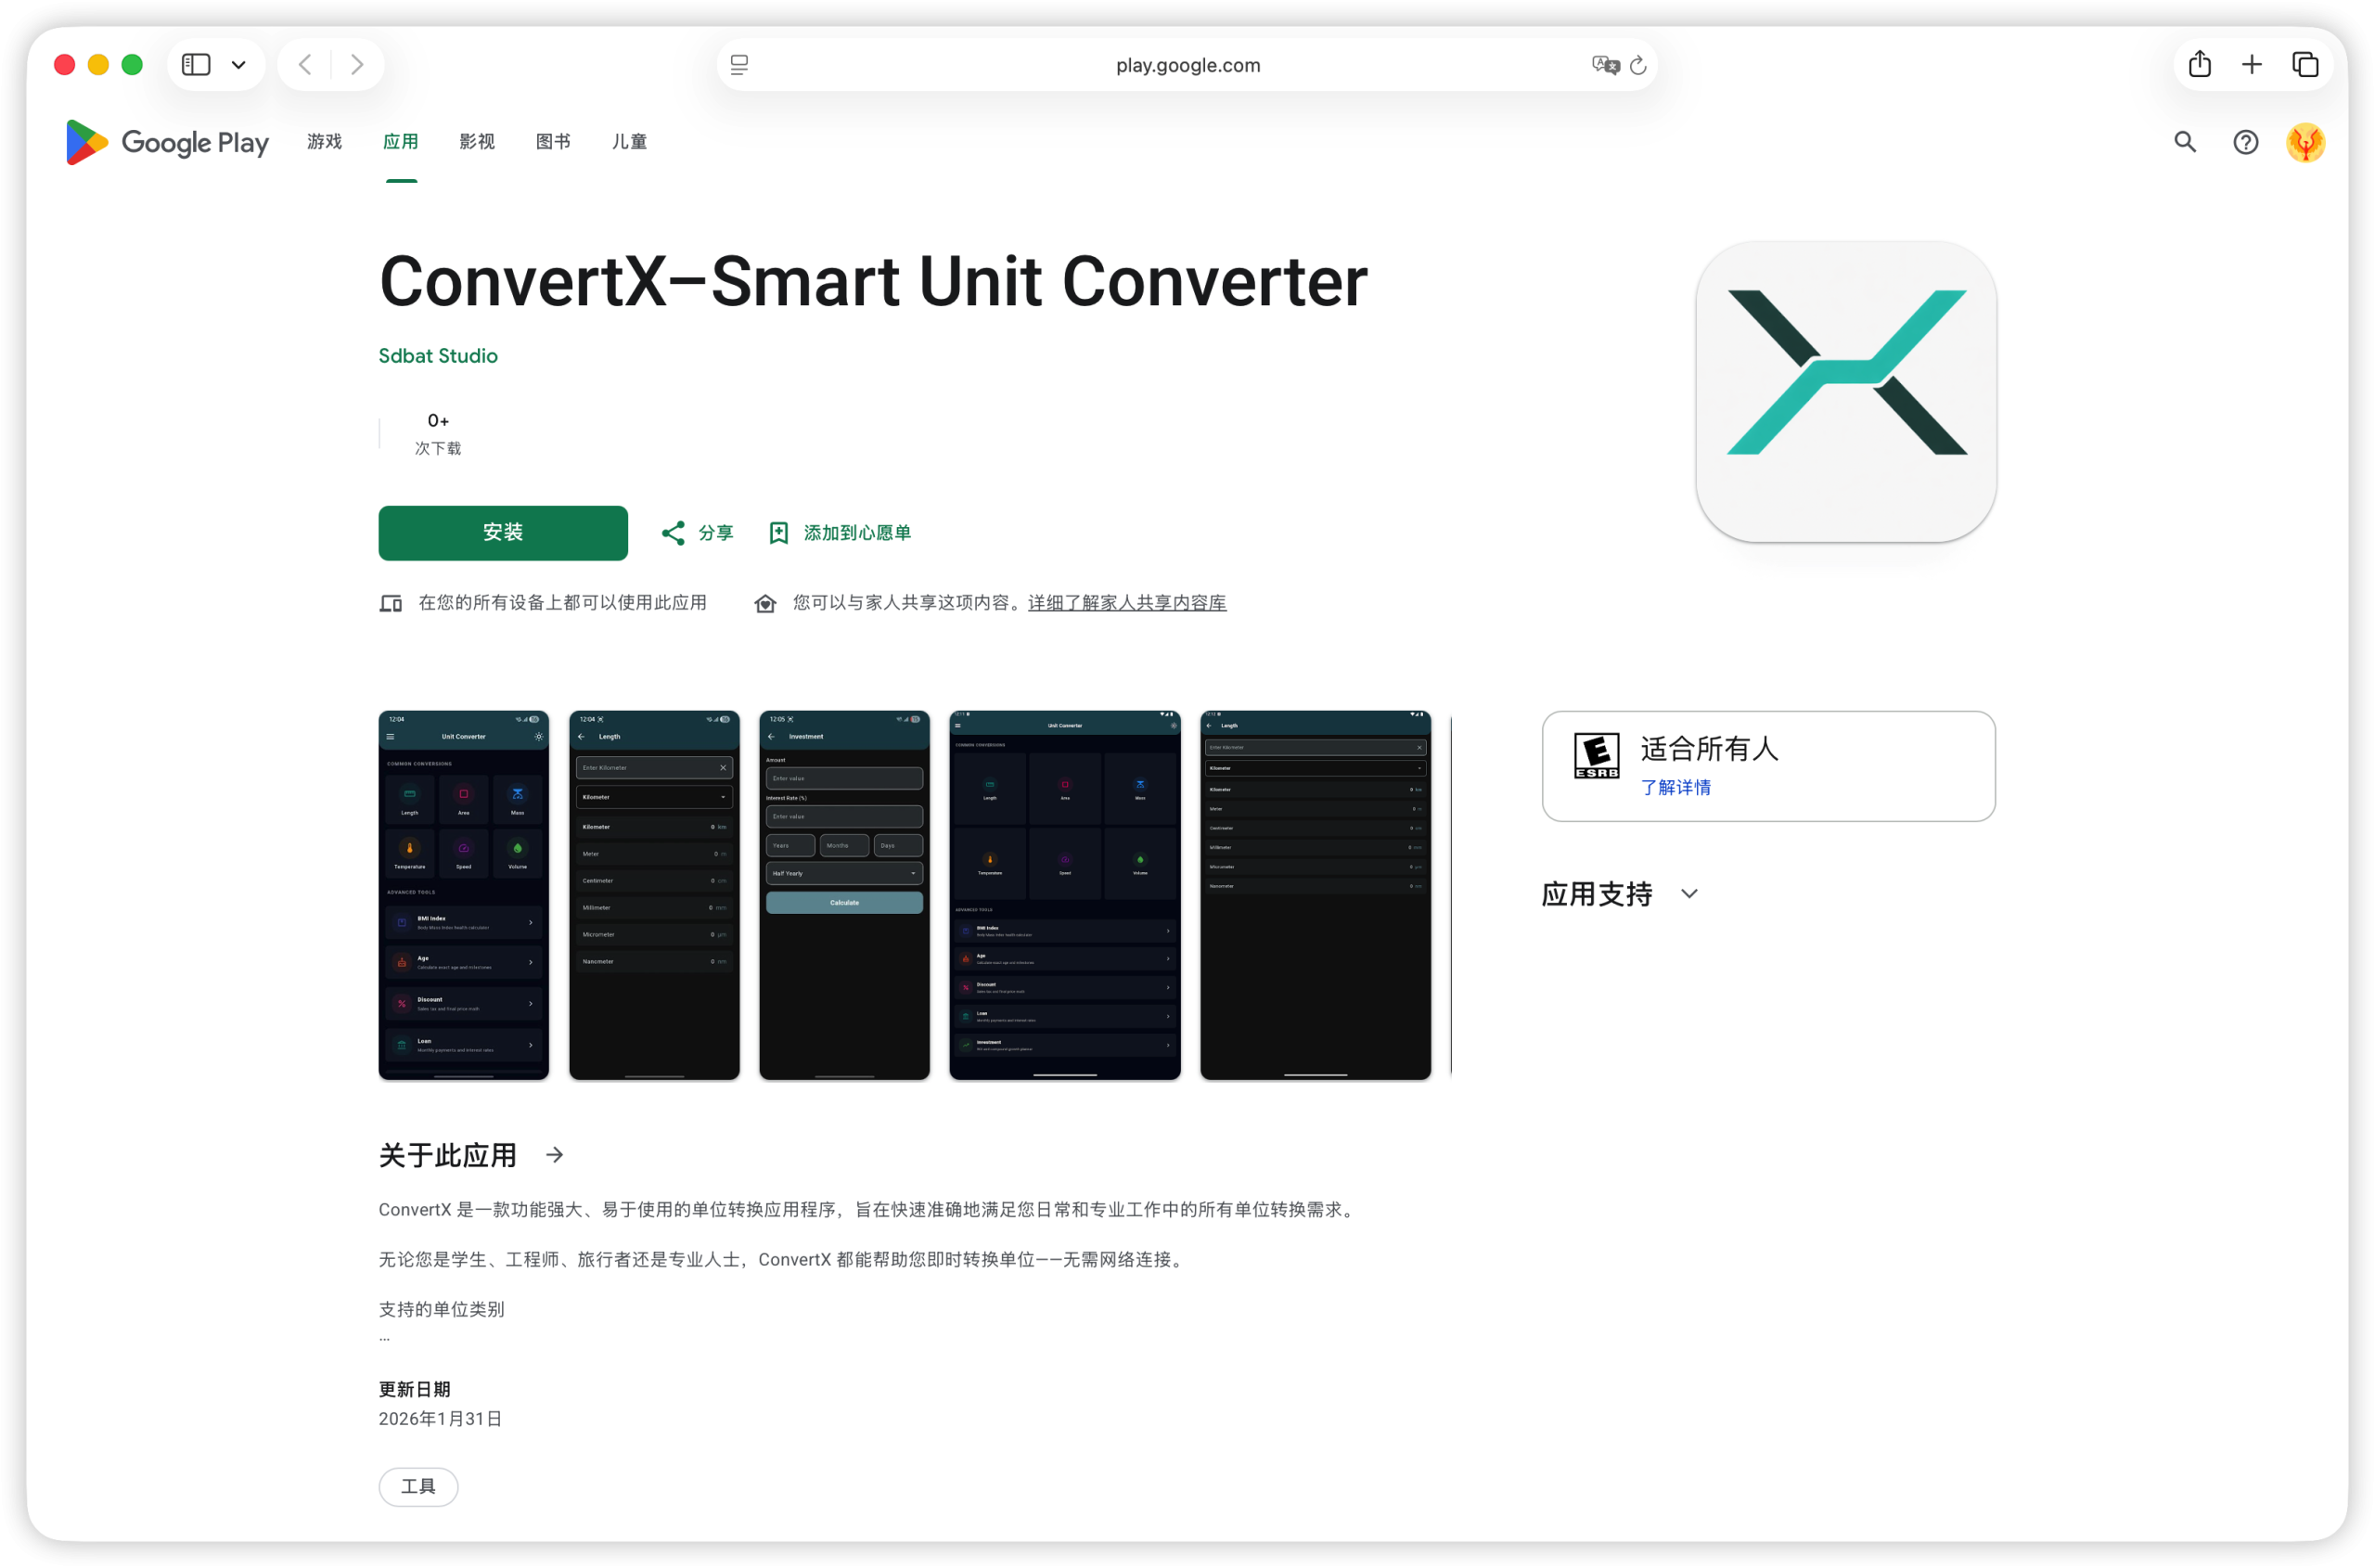Click the 工具 category chip
Image resolution: width=2375 pixels, height=1568 pixels.
pyautogui.click(x=418, y=1486)
